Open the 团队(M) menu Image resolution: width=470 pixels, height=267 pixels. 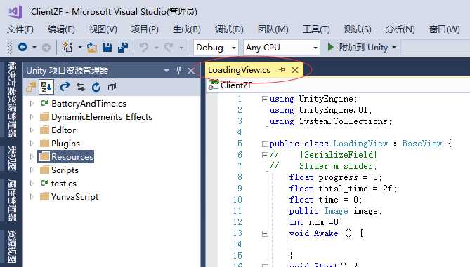tap(273, 29)
